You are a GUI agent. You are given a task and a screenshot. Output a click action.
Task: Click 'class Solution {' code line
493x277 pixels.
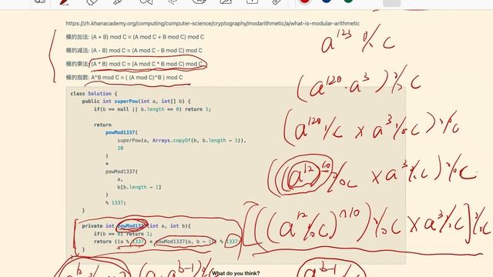[94, 94]
